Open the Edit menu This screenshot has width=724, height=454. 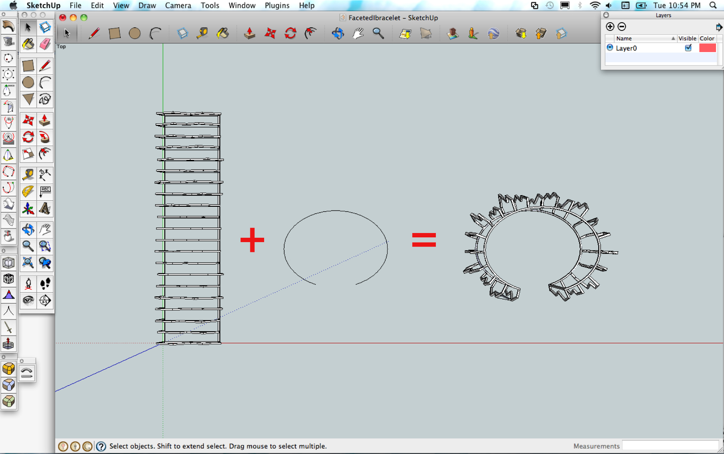pos(97,5)
